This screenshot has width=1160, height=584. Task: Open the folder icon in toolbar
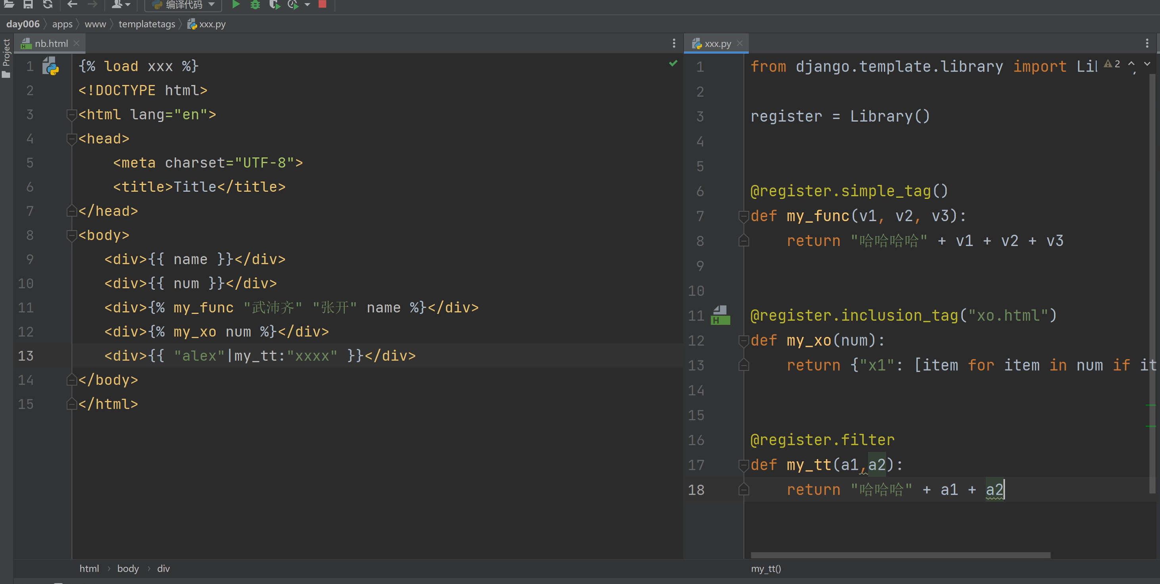coord(9,4)
